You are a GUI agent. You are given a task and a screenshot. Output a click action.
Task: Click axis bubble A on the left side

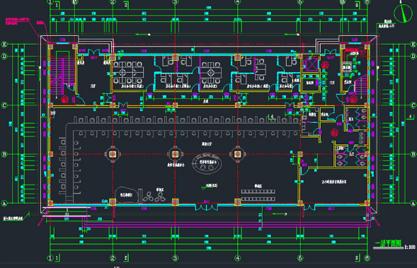(4, 204)
